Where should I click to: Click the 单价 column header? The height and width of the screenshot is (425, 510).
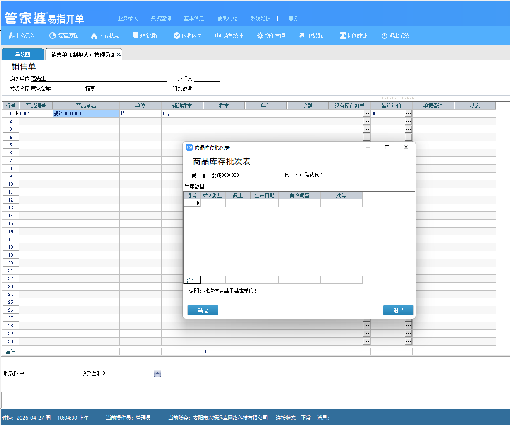(266, 106)
